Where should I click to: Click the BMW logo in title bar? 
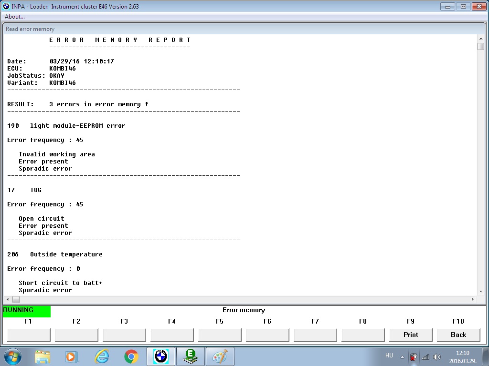tap(6, 6)
